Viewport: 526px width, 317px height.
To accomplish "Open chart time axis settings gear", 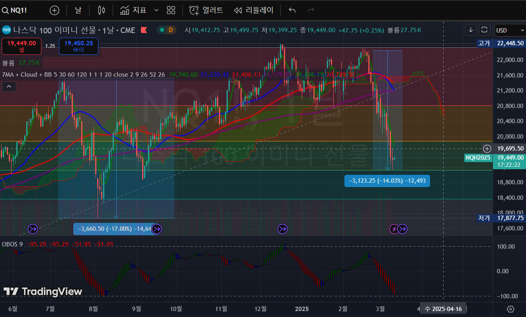I will pos(510,309).
